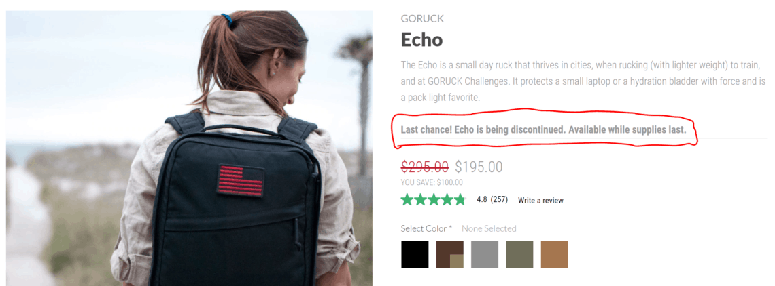
Task: Click the (257) review count
Action: pos(499,200)
